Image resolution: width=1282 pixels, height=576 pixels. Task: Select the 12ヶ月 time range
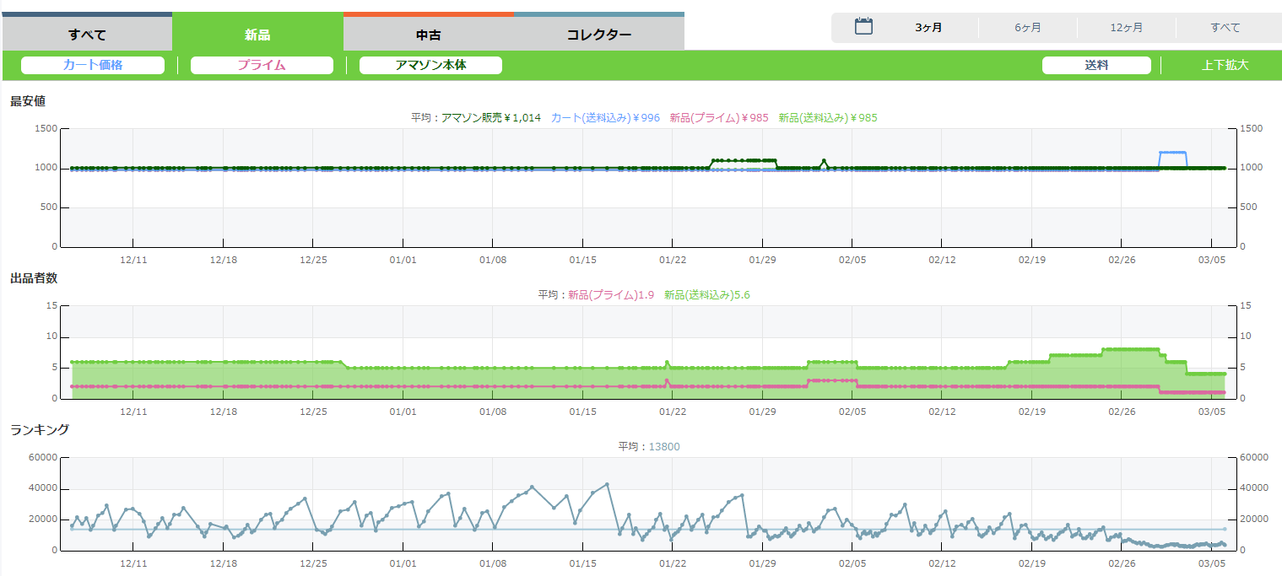pyautogui.click(x=1127, y=28)
